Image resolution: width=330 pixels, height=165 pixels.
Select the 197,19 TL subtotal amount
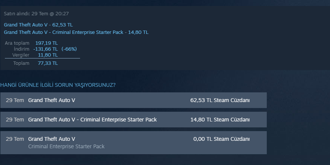pos(46,43)
